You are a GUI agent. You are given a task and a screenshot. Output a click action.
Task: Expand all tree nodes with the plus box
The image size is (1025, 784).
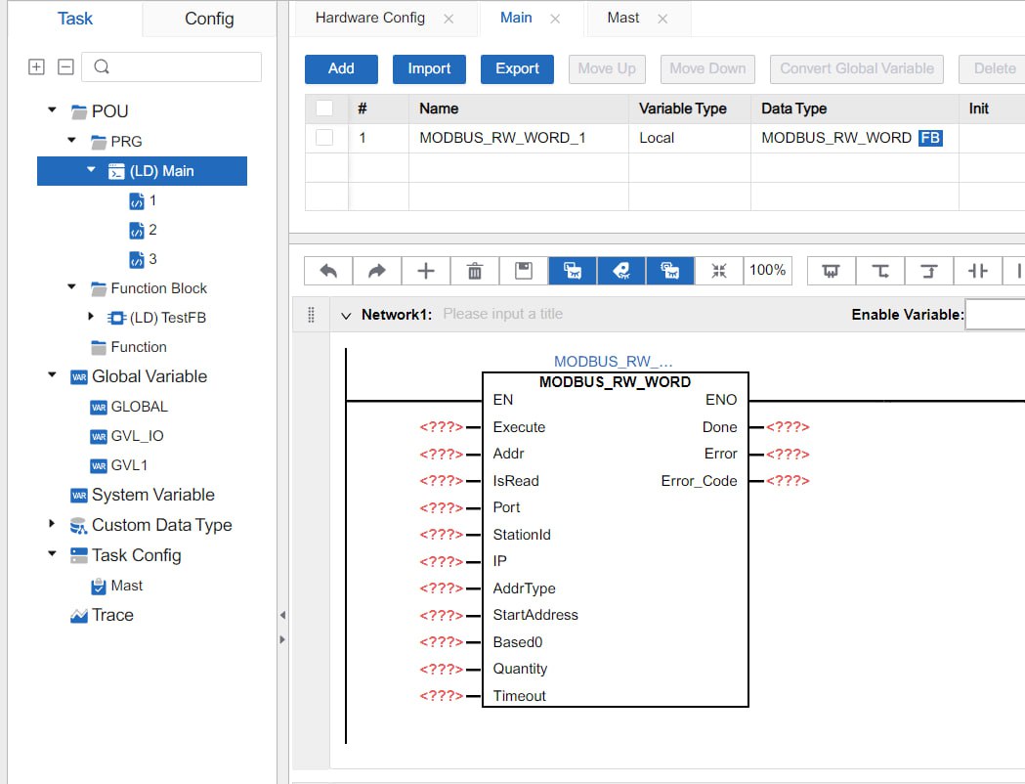click(36, 66)
